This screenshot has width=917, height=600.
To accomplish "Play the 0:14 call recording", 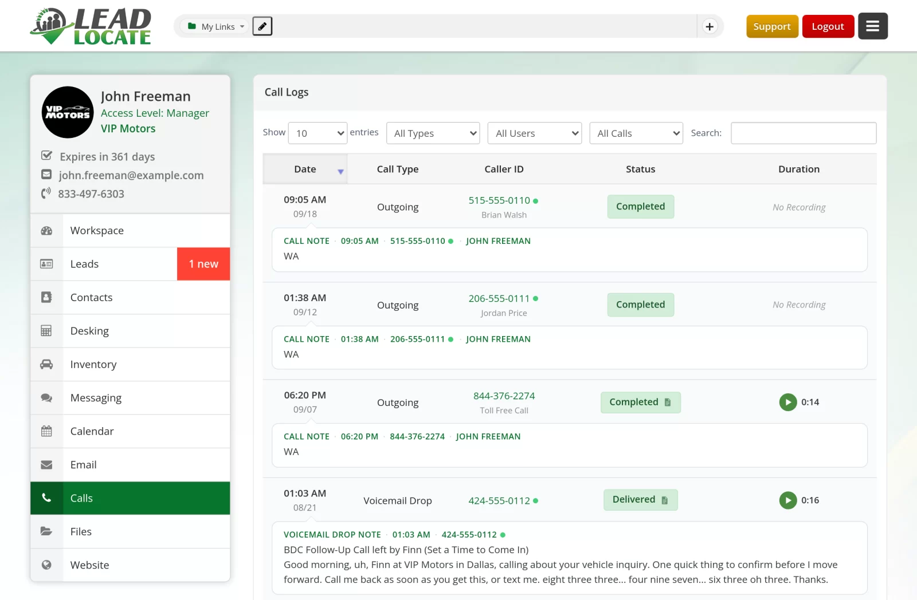I will coord(788,402).
